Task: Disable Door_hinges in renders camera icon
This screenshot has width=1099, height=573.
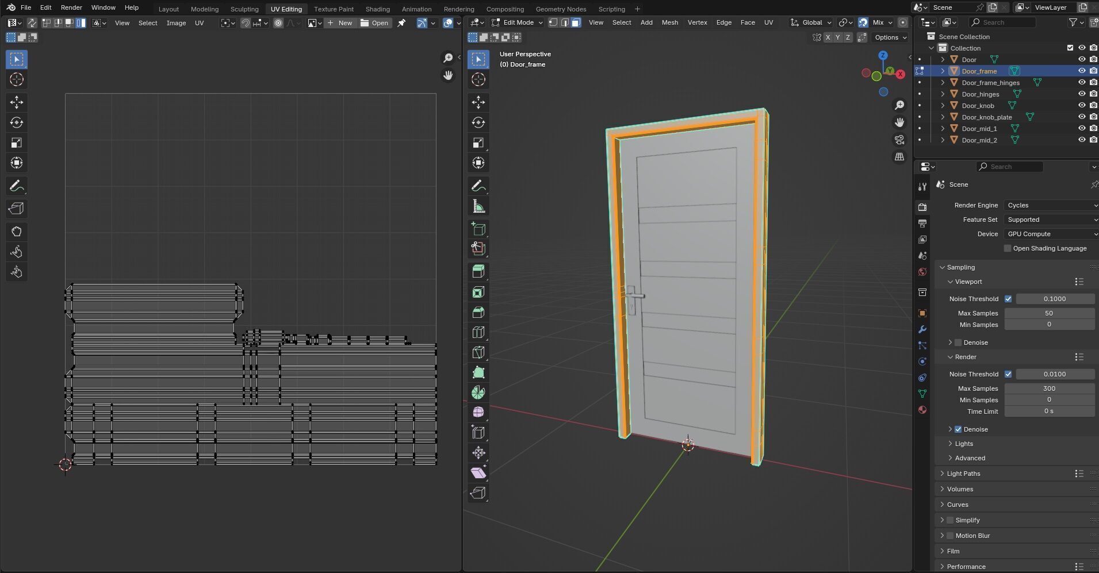Action: tap(1093, 94)
